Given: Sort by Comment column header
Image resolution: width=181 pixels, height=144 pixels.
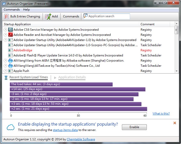Looking at the screenshot, I should (x=154, y=24).
